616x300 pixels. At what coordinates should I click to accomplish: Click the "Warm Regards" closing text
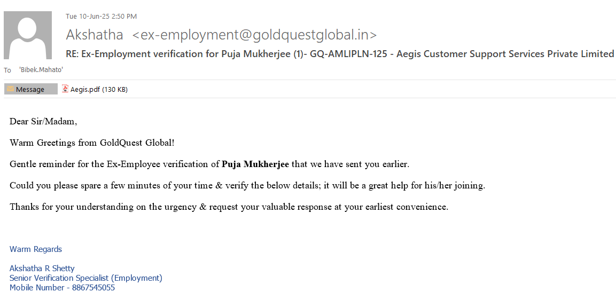tap(36, 249)
